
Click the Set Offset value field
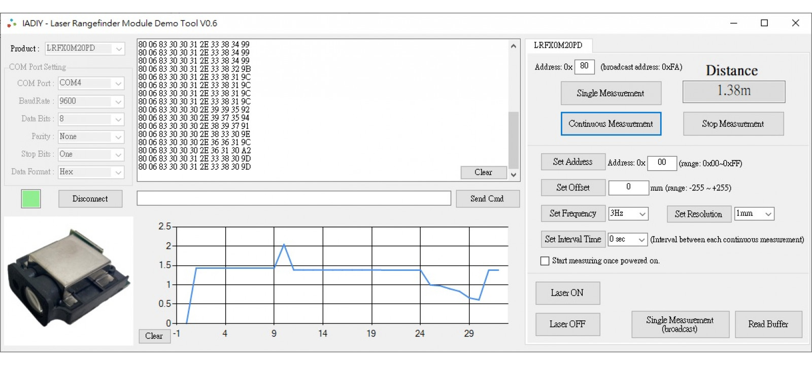[x=628, y=187]
